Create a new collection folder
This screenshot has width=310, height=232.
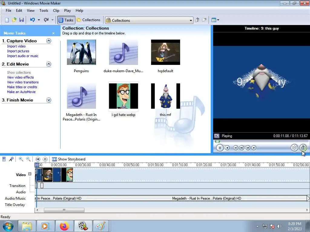204,20
